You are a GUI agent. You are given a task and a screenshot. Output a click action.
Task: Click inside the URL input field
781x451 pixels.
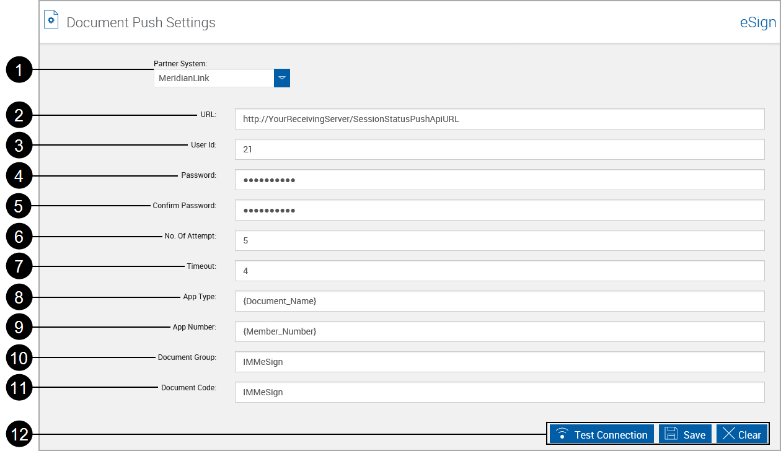(x=500, y=119)
